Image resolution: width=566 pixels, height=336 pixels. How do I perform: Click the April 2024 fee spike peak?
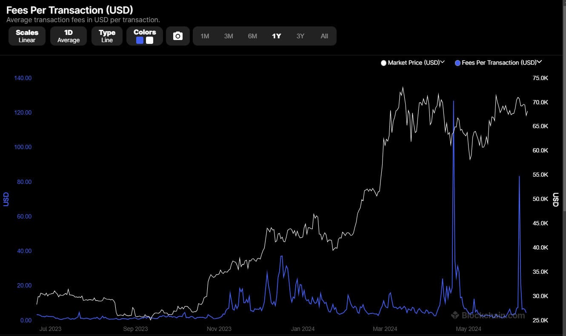click(453, 101)
